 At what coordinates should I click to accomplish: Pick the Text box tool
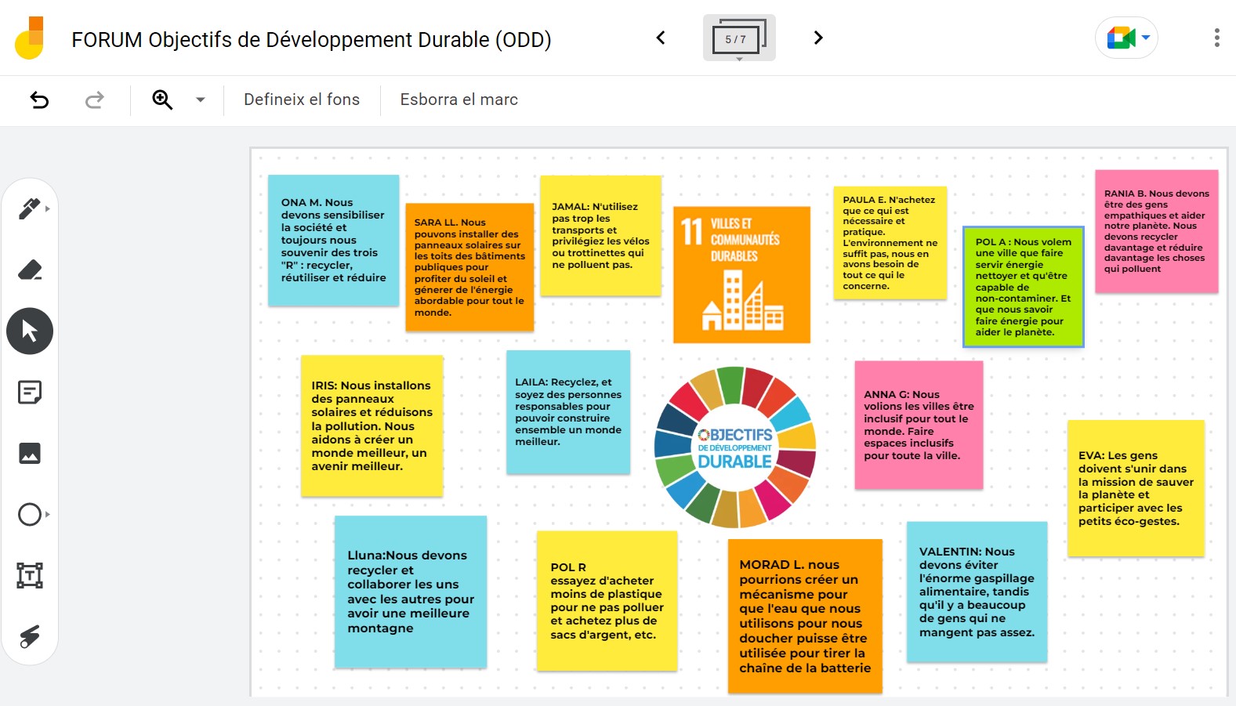30,576
